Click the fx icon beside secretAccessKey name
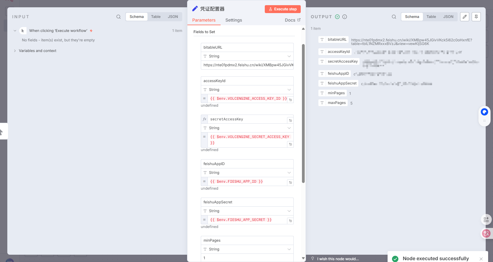 [x=204, y=119]
